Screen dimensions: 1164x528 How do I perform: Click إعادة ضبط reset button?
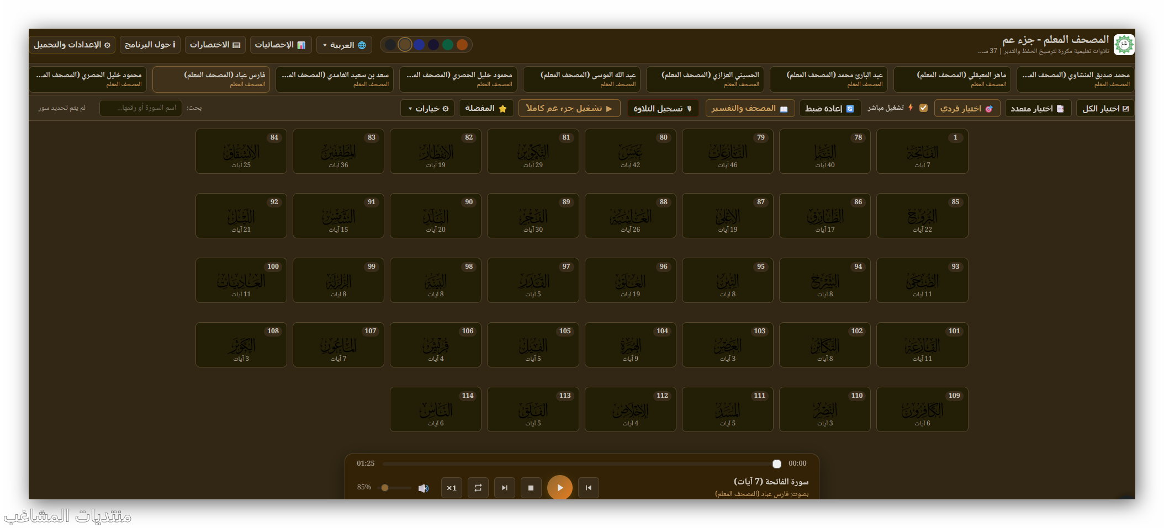[x=829, y=108]
